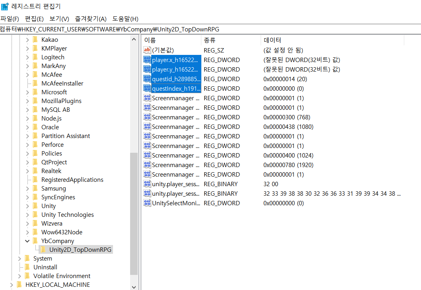
Task: Click the KMPlayer folder icon
Action: [x=35, y=49]
